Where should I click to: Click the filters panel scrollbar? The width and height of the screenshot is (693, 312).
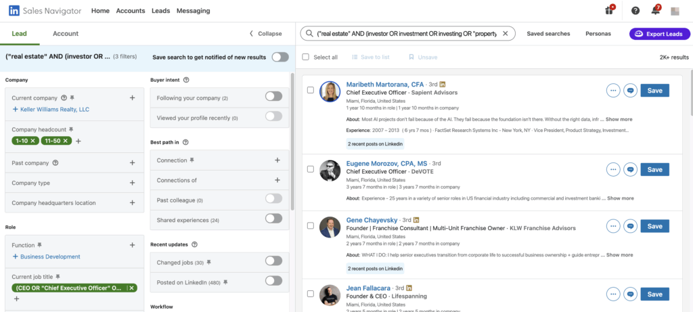click(x=292, y=141)
